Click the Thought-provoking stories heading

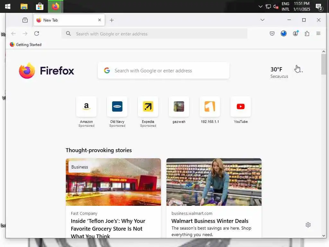[x=99, y=151]
